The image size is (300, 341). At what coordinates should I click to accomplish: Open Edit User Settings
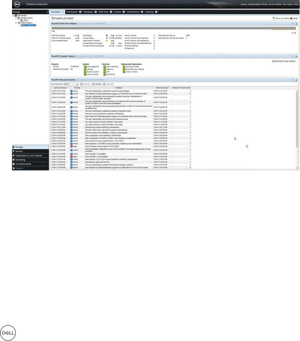click(x=275, y=4)
